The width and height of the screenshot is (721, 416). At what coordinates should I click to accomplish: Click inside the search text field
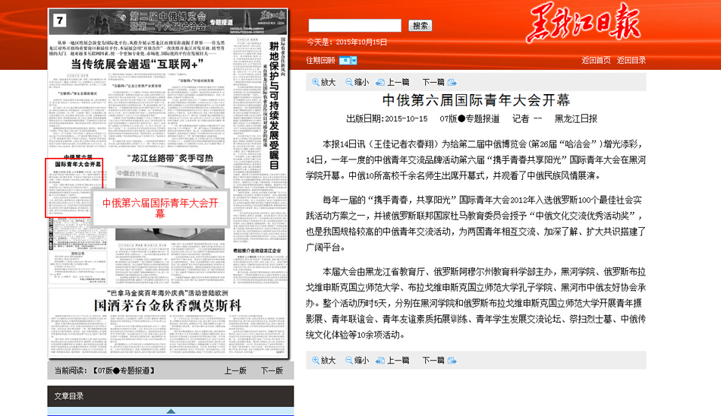[354, 26]
